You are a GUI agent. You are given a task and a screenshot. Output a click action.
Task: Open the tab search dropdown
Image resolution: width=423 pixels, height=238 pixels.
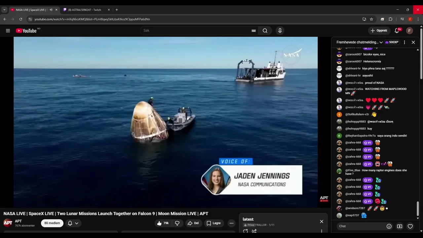click(x=4, y=10)
